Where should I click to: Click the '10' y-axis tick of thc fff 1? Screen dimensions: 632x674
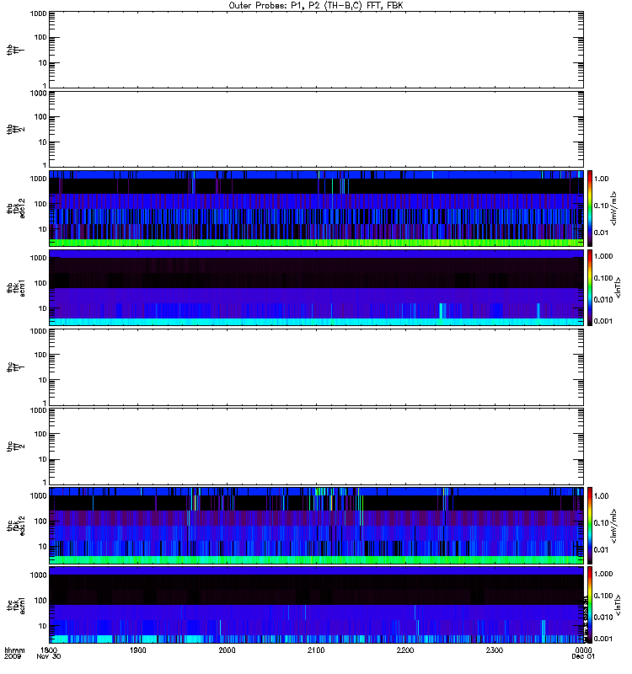[x=43, y=381]
